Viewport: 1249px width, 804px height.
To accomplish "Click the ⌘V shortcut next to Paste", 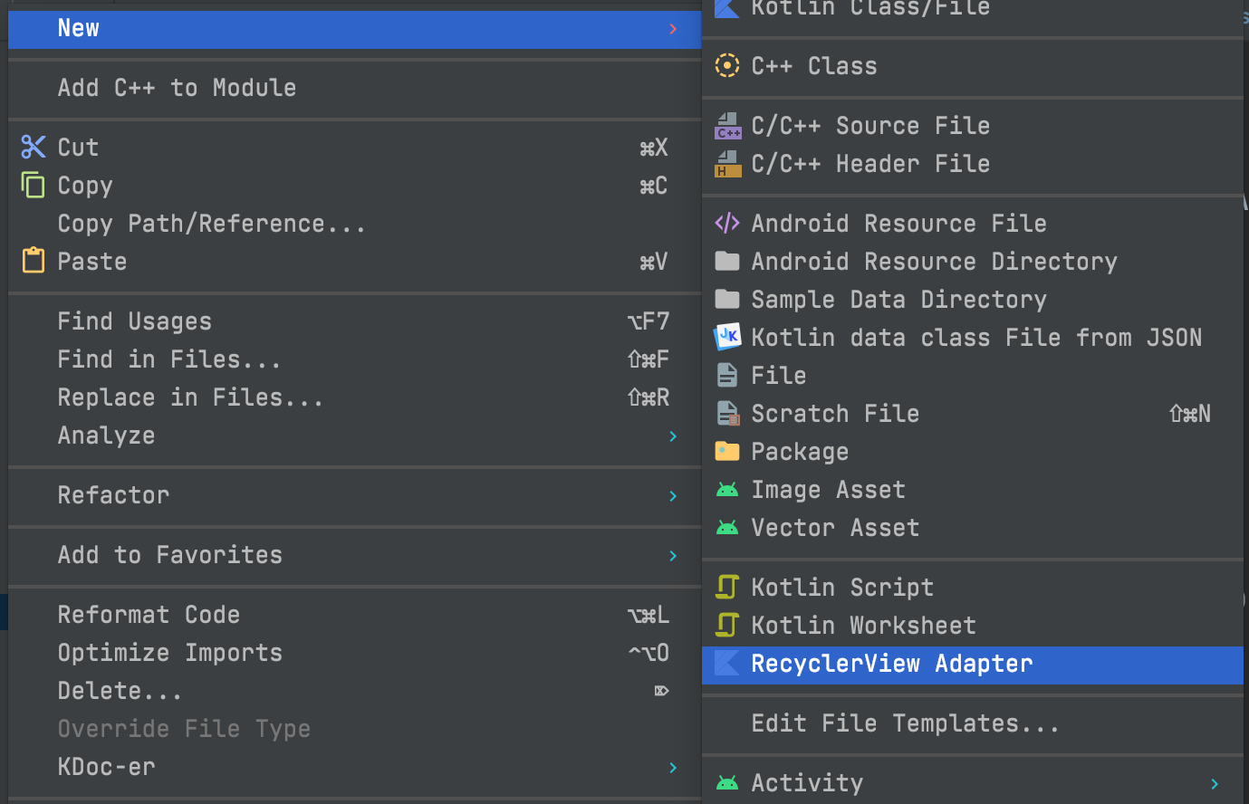I will coord(654,262).
